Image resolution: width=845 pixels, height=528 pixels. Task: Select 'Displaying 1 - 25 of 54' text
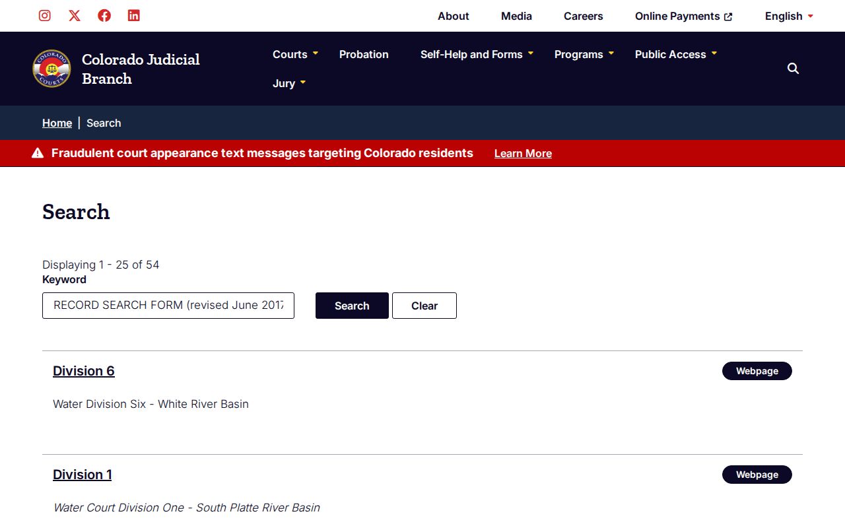pos(101,265)
